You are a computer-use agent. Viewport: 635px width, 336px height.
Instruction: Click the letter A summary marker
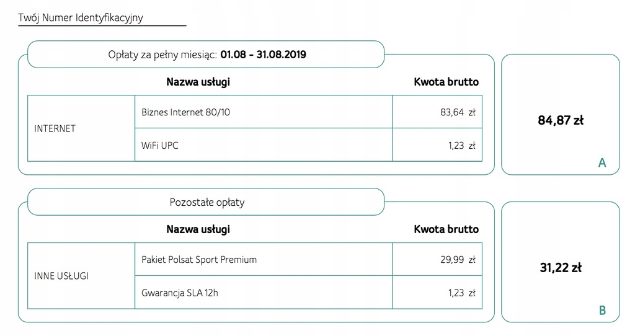(602, 163)
